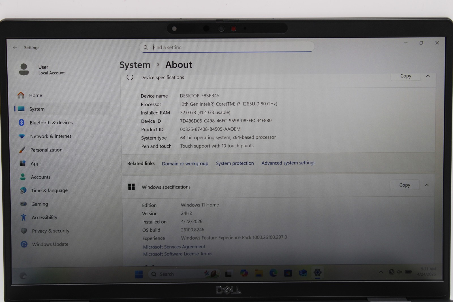
Task: Click the muted speaker tray icon
Action: [399, 272]
